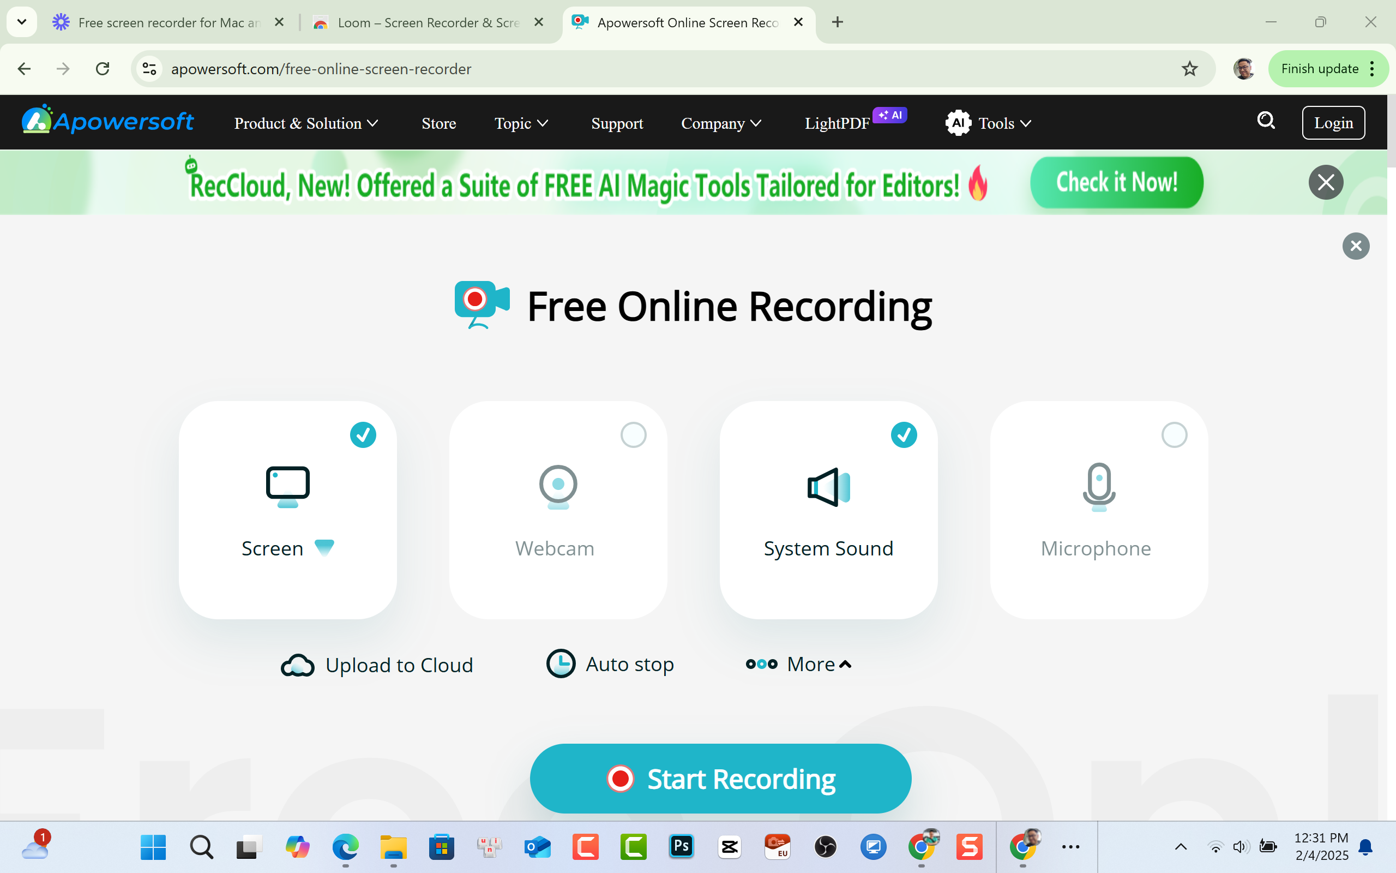Click the Check it Now banner link
Image resolution: width=1396 pixels, height=873 pixels.
pos(1116,182)
